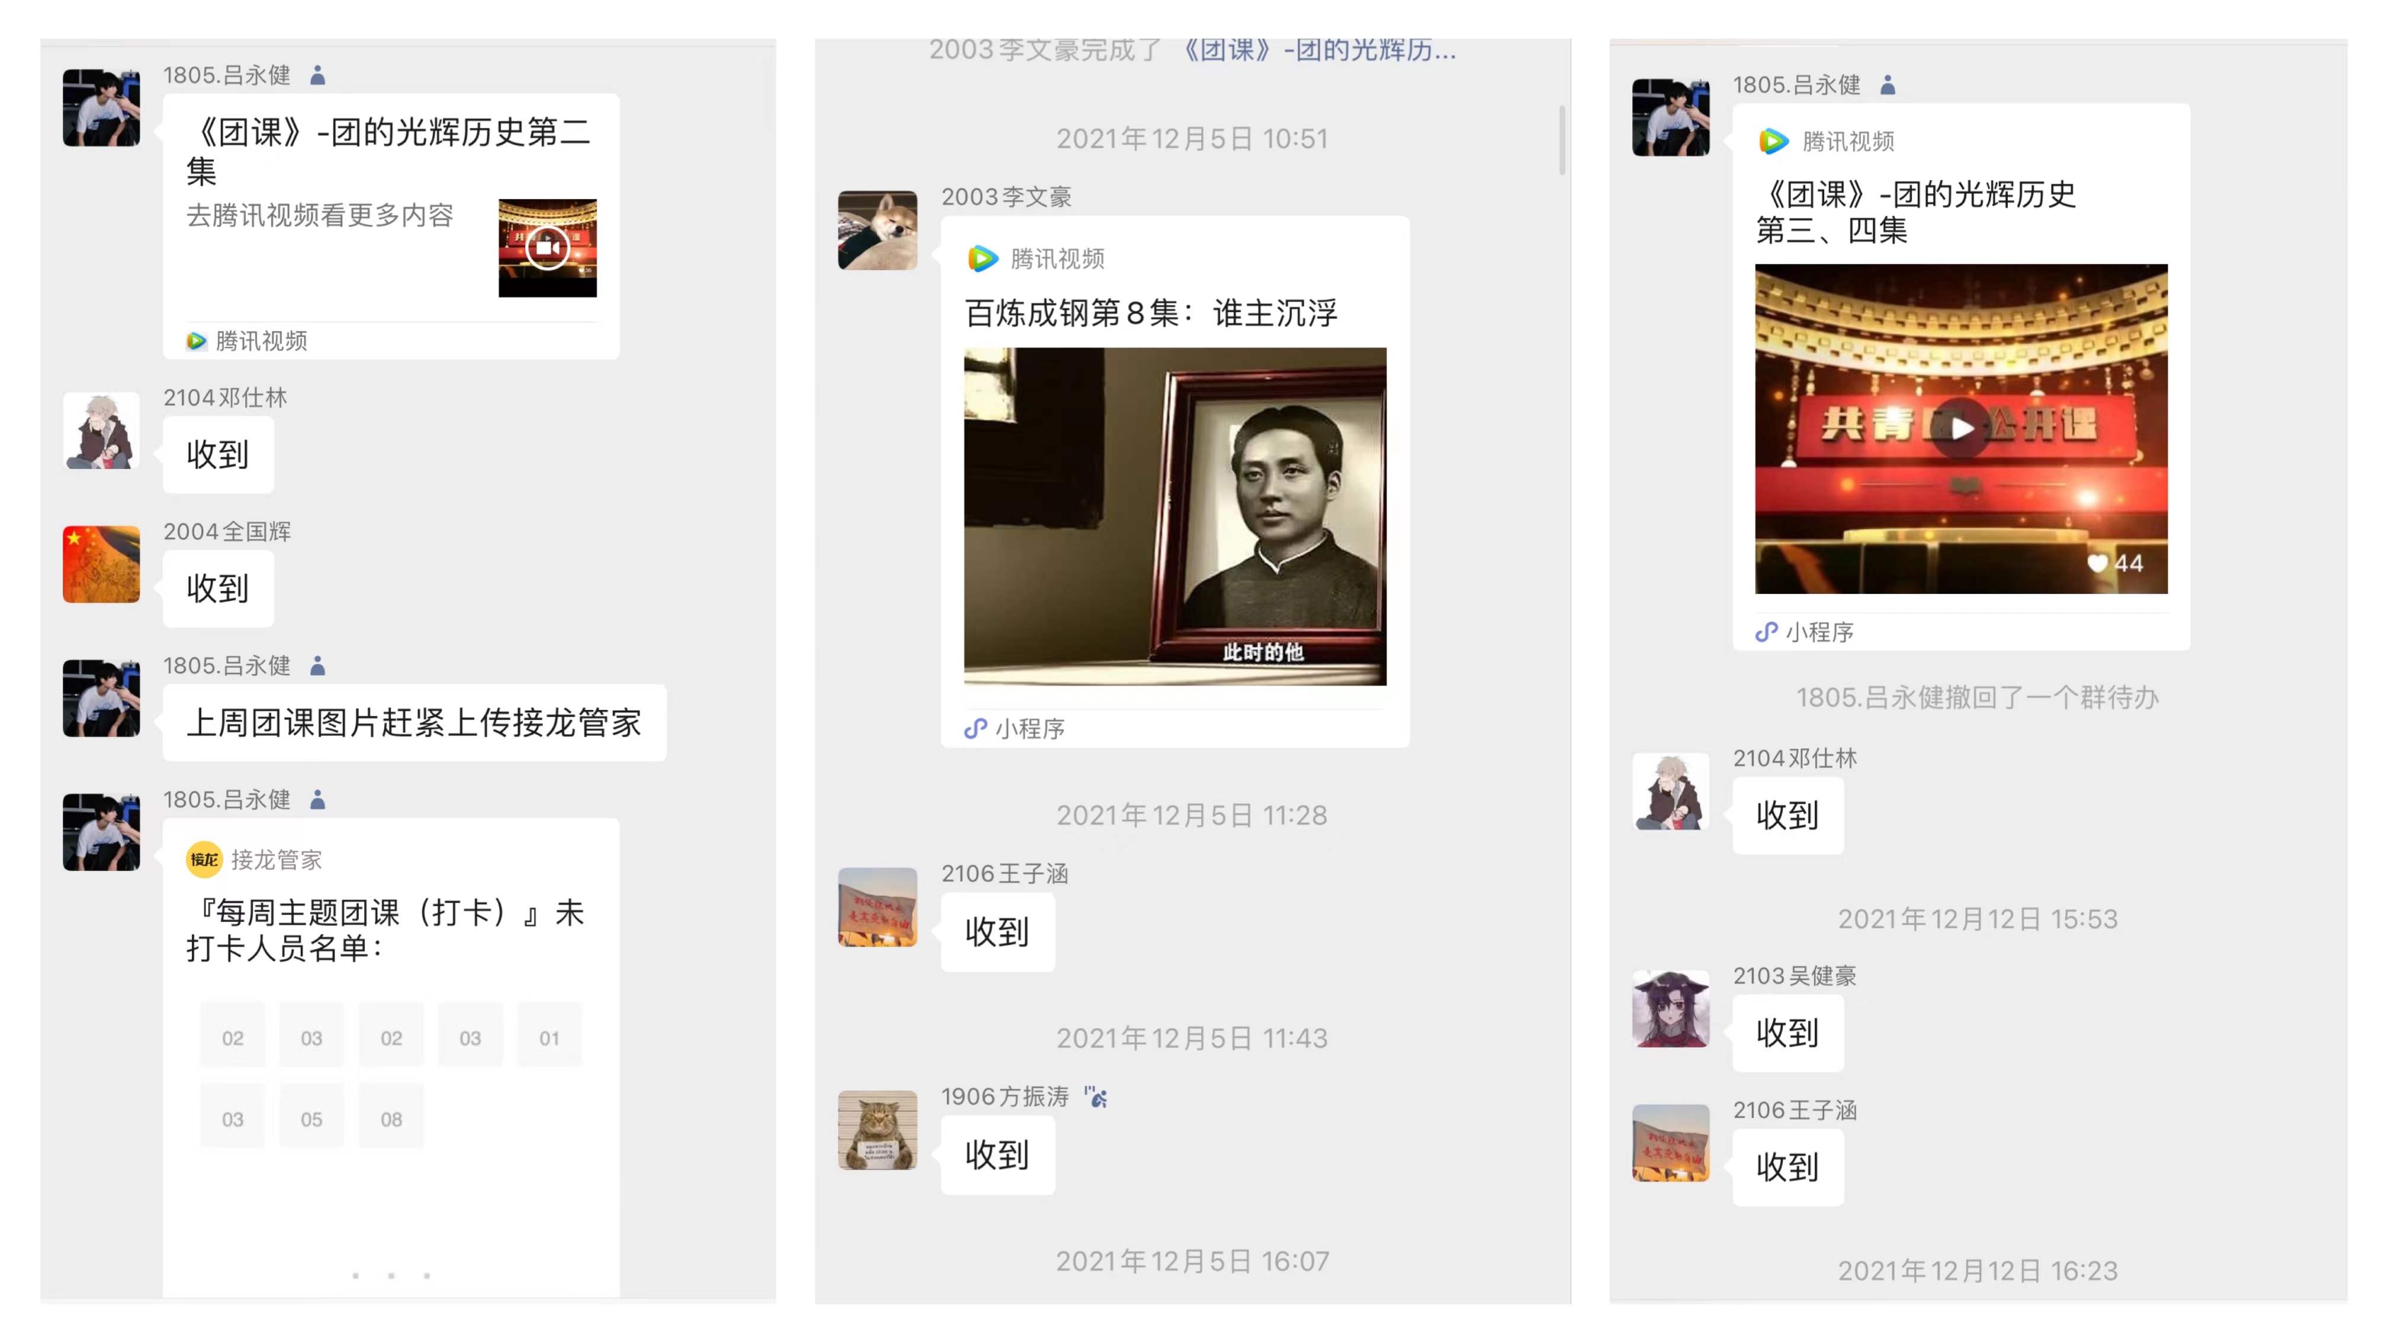Open 《团课》-团的光辉历… blue link at top
This screenshot has height=1343, width=2388.
pos(1318,50)
